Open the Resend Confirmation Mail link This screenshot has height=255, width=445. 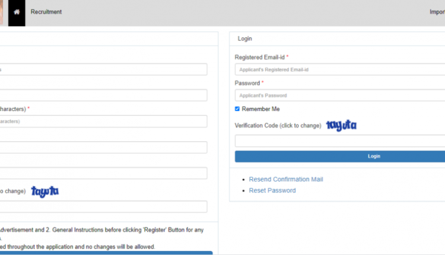click(x=286, y=179)
